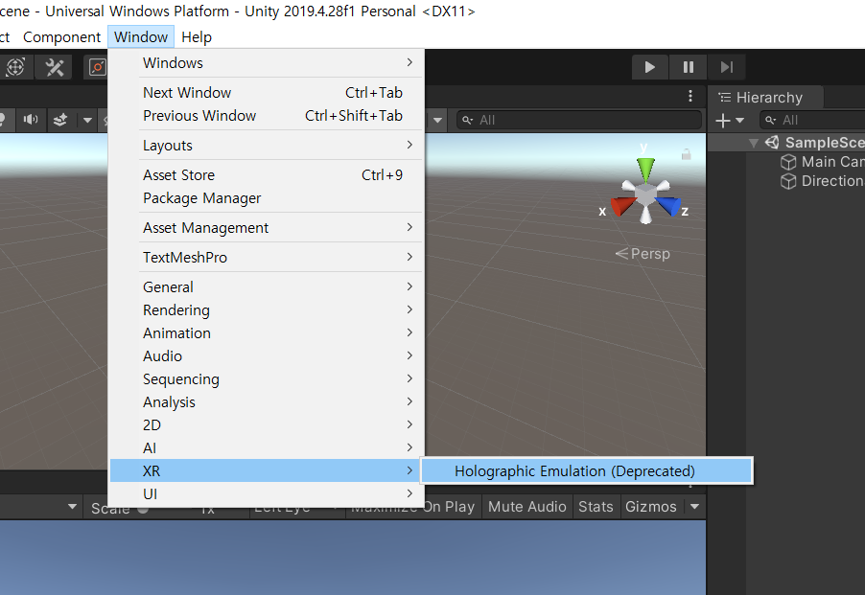This screenshot has height=595, width=865.
Task: Expand Asset Management submenu
Action: coord(267,228)
